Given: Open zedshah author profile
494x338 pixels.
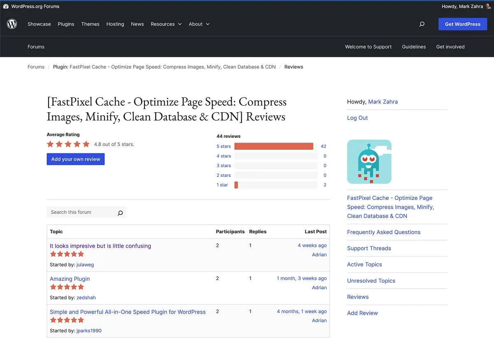Looking at the screenshot, I should [86, 298].
